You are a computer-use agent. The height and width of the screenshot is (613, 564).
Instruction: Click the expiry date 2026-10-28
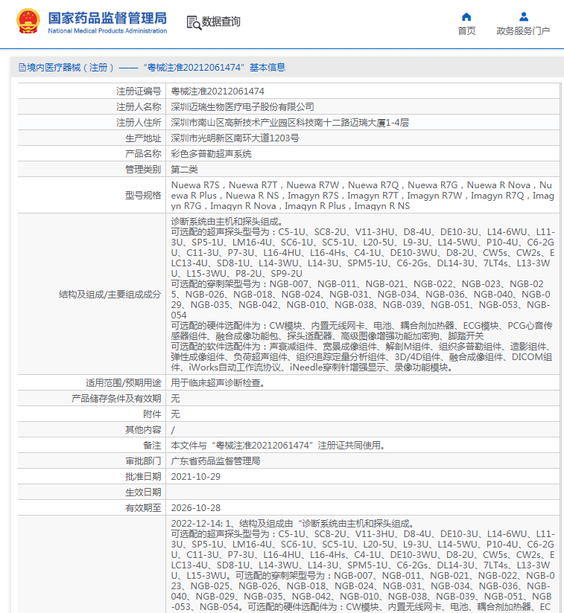coord(196,507)
